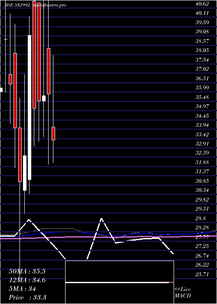Select the 39.08 price axis label

pos(202,32)
